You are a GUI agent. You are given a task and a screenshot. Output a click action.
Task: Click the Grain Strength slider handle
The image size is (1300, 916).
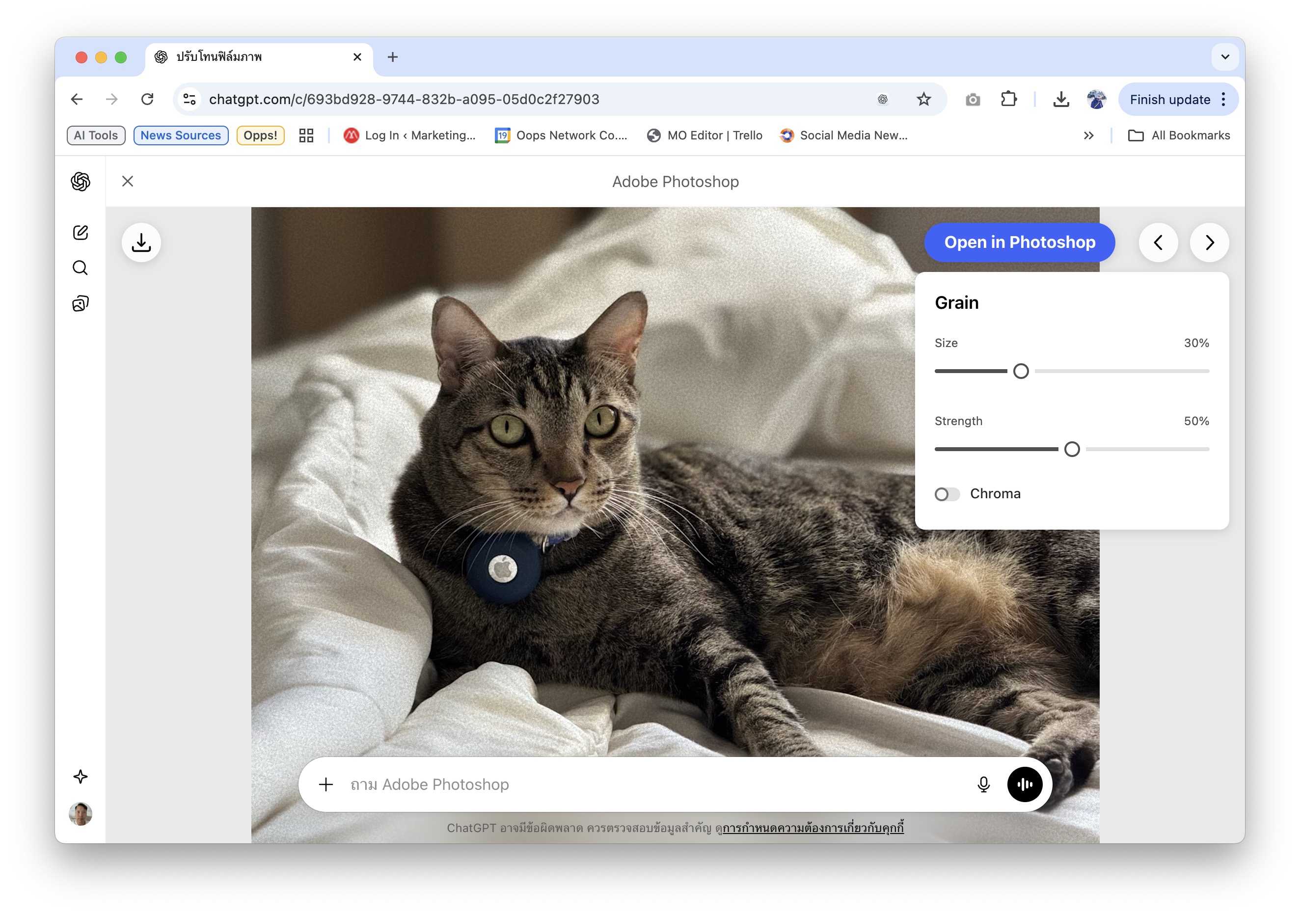coord(1071,450)
